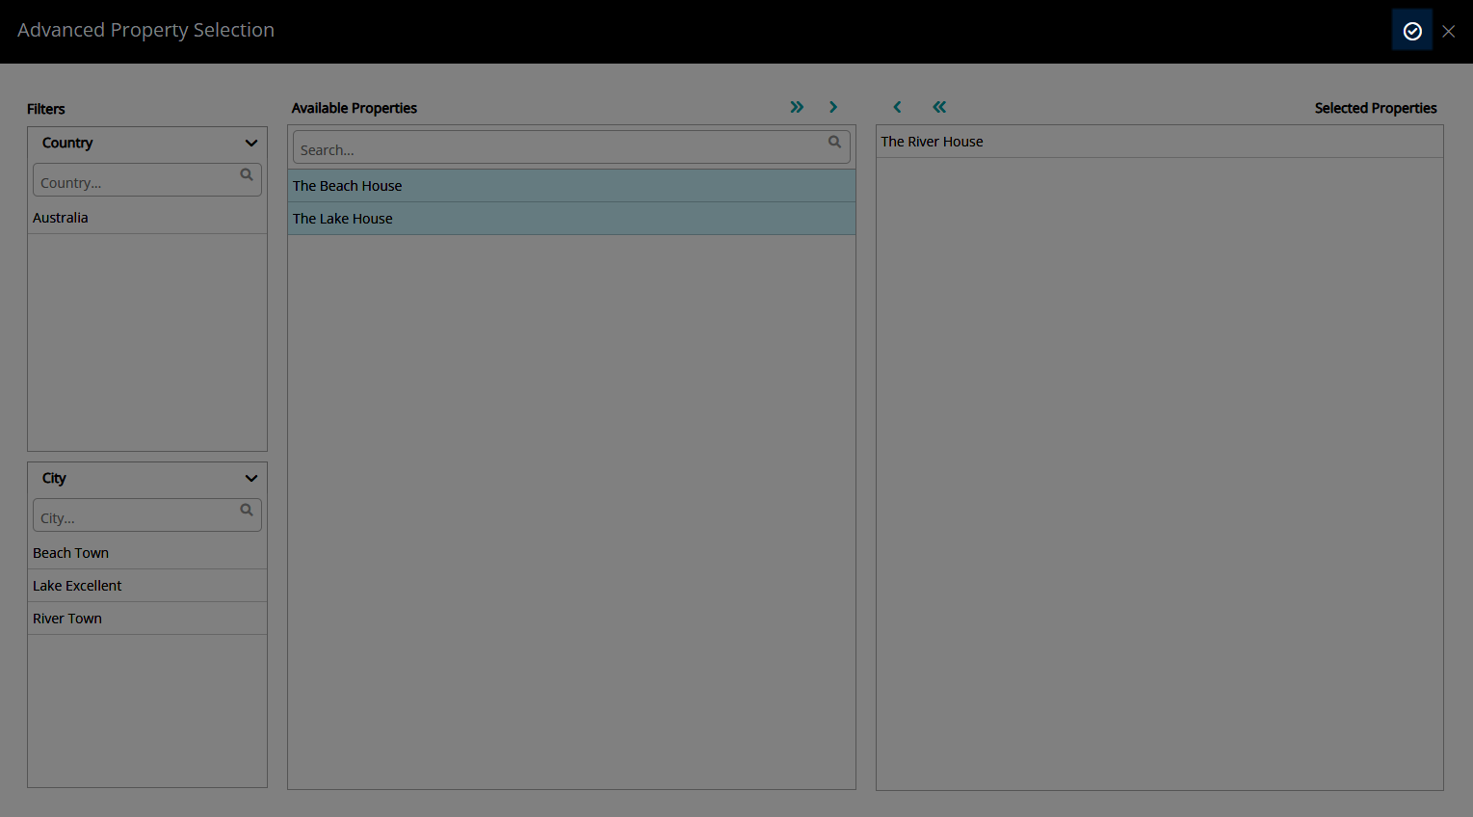Filter by city Lake Excellent
Image resolution: width=1473 pixels, height=817 pixels.
click(x=147, y=586)
